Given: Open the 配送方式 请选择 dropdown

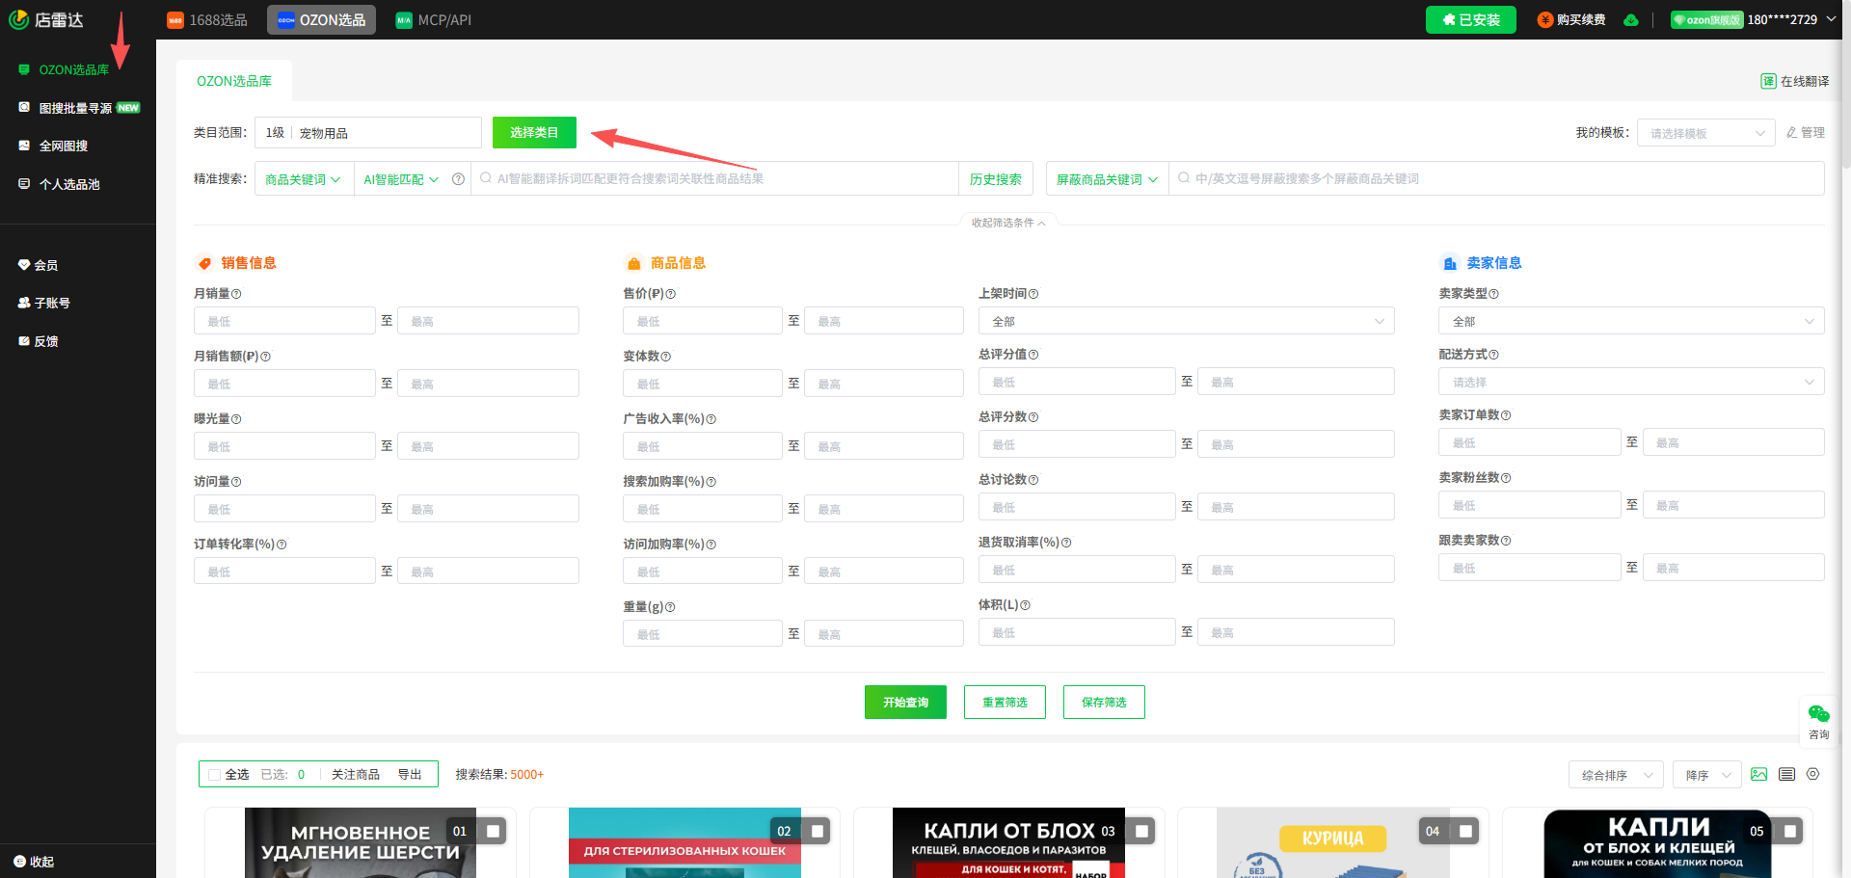Looking at the screenshot, I should [1631, 382].
